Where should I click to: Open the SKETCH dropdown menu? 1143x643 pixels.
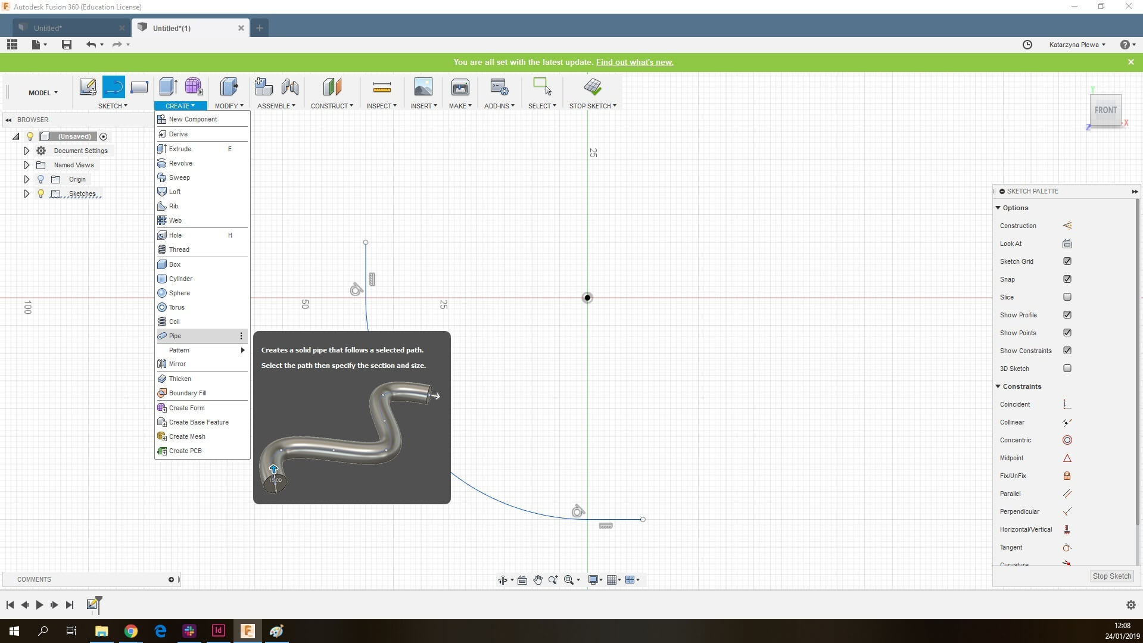click(113, 106)
